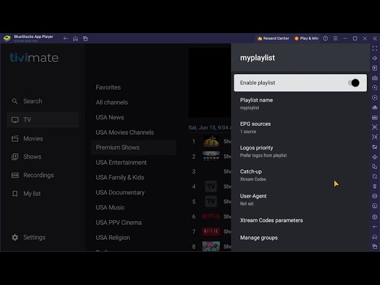Select USA Documentary group
This screenshot has height=285, width=380.
pos(134,192)
